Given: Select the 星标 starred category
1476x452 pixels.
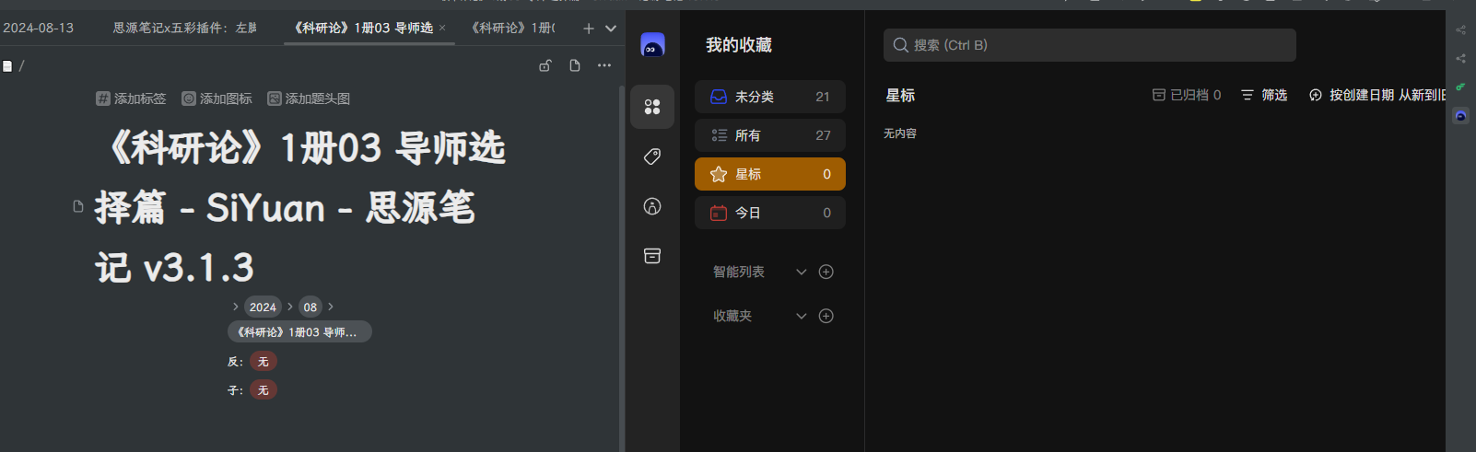Looking at the screenshot, I should [770, 174].
